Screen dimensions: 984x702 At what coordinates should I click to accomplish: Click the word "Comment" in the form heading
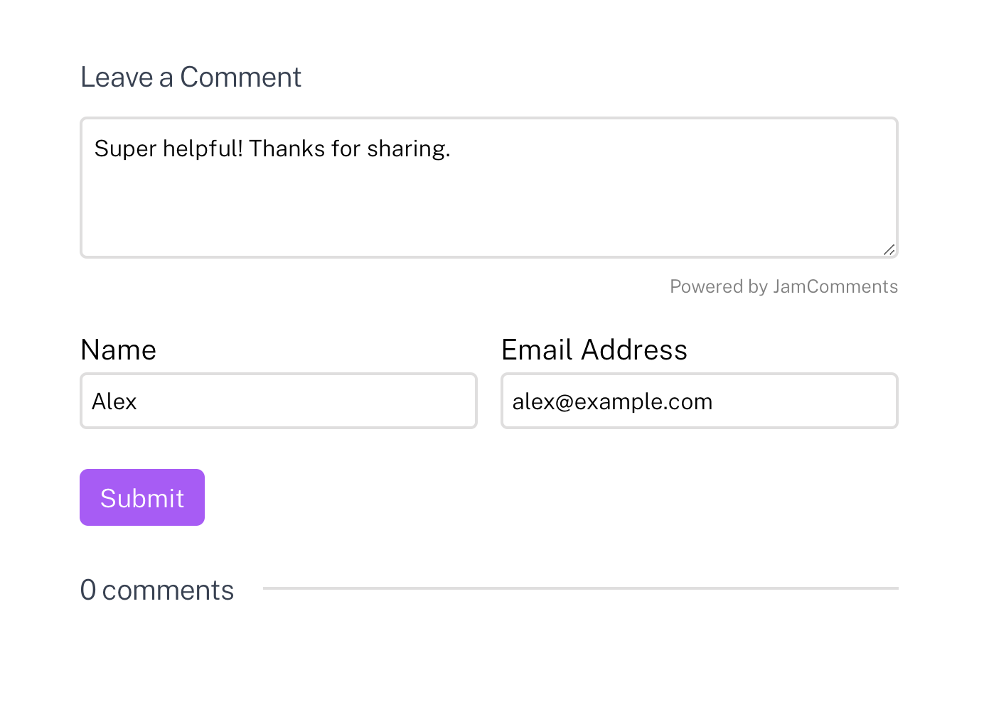240,77
